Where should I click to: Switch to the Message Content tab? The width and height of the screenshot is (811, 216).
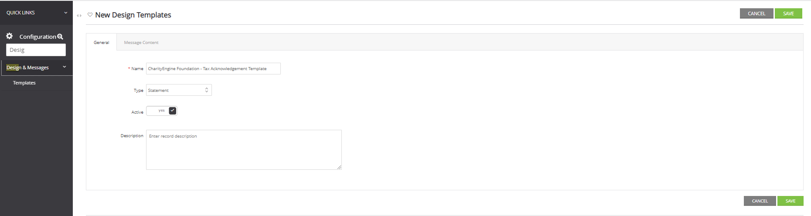click(141, 42)
